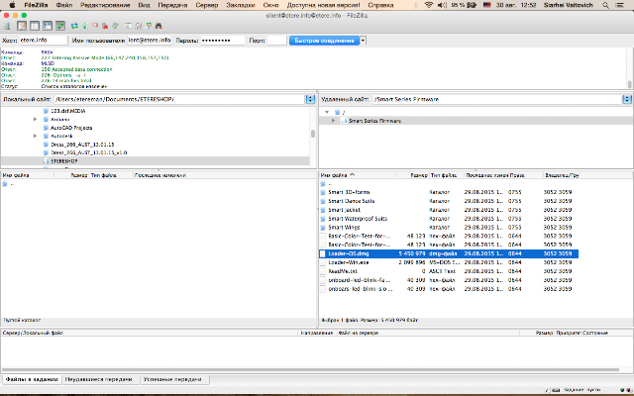Select ETERESHOP folder in local tree

click(x=63, y=160)
